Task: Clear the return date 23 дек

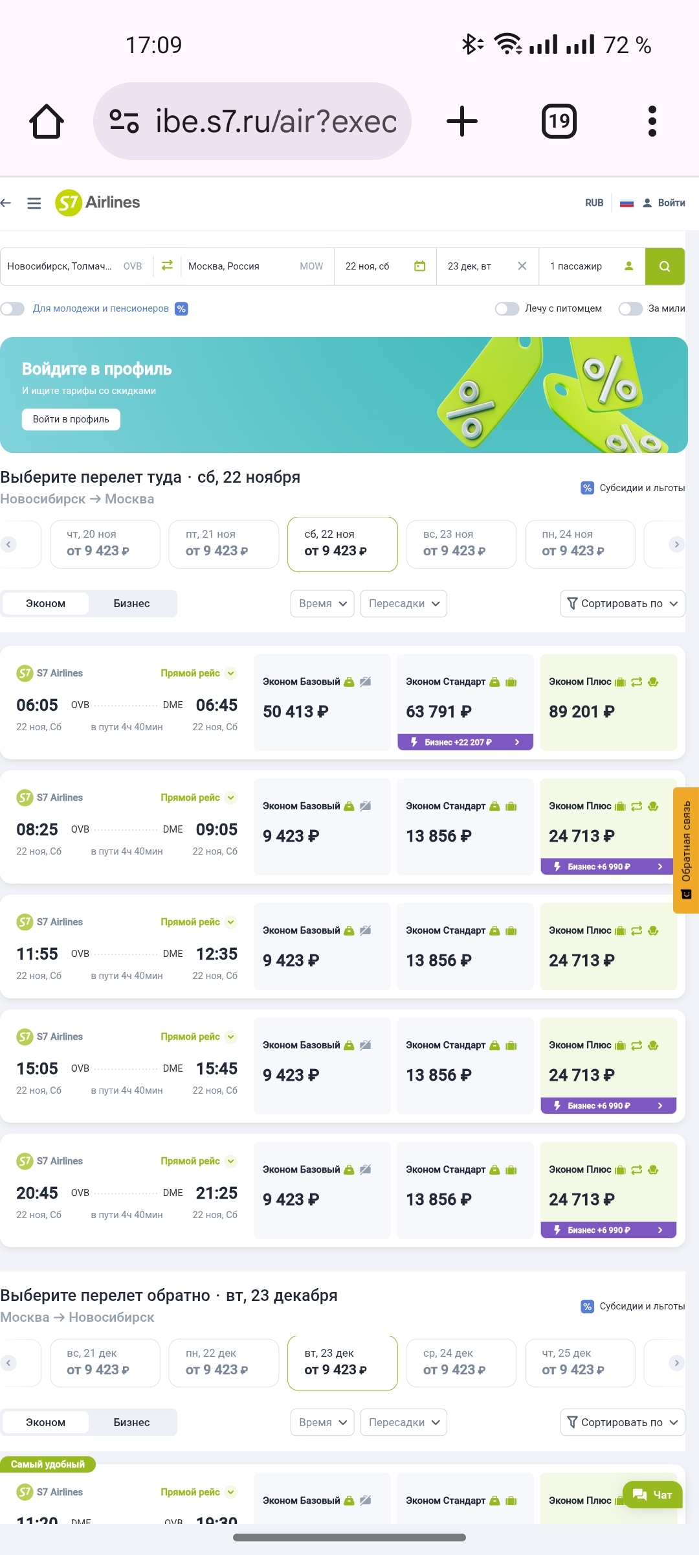Action: click(522, 266)
